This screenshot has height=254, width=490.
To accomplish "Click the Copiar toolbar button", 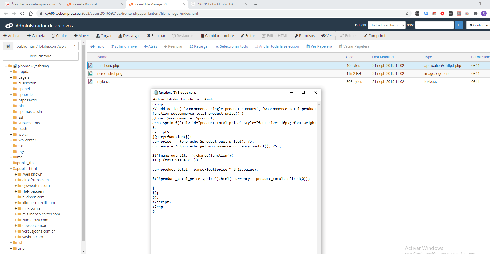I will [59, 36].
